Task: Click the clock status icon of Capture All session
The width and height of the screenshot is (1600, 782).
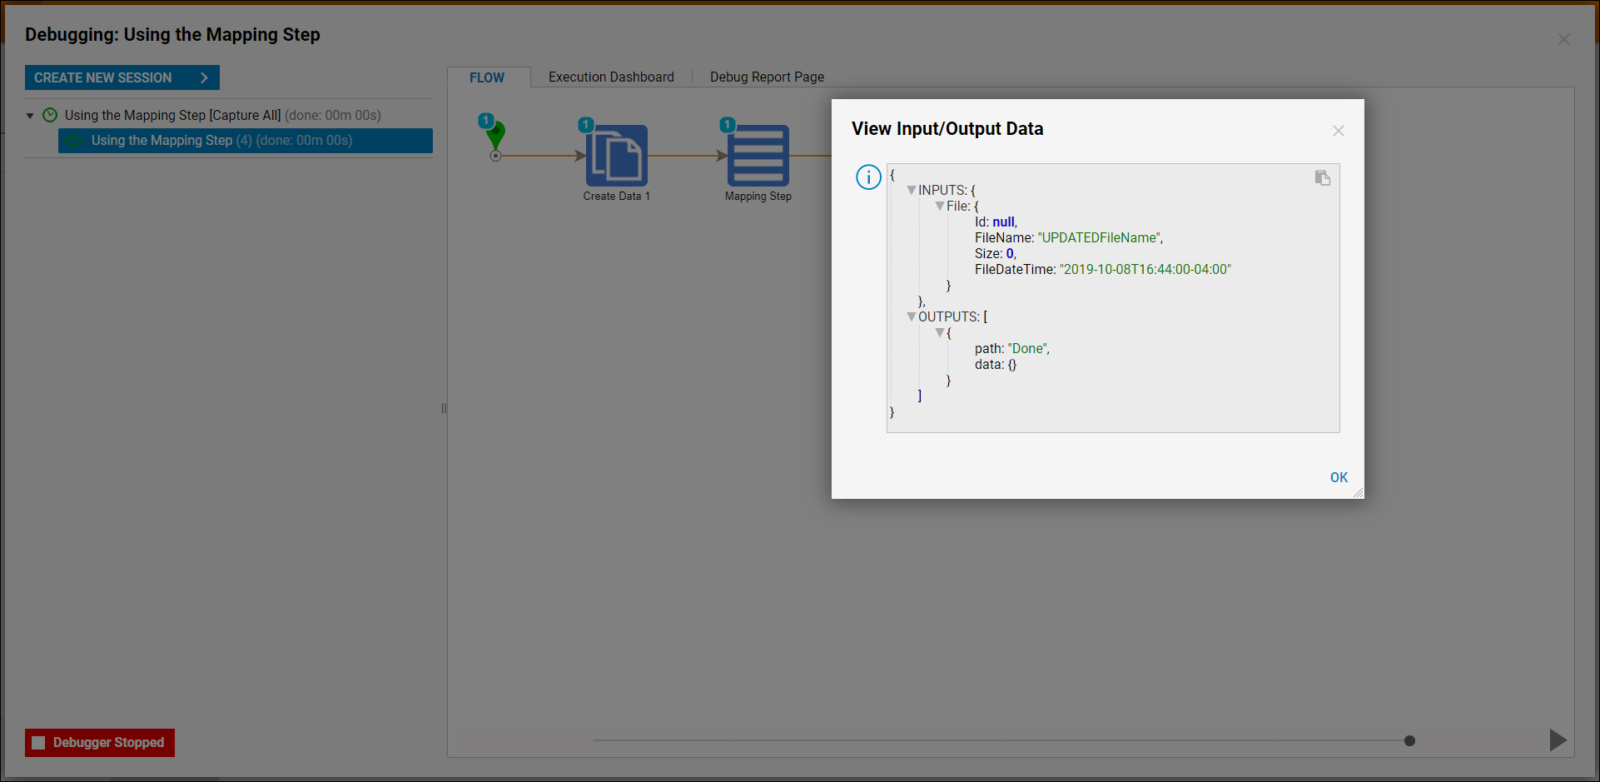Action: click(50, 115)
